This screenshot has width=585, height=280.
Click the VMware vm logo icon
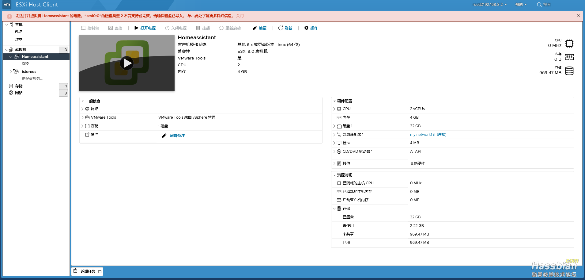tap(7, 5)
